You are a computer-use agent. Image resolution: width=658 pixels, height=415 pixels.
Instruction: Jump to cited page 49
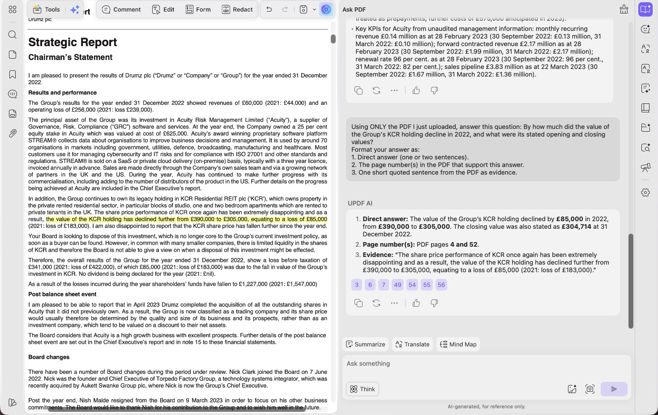pos(398,285)
